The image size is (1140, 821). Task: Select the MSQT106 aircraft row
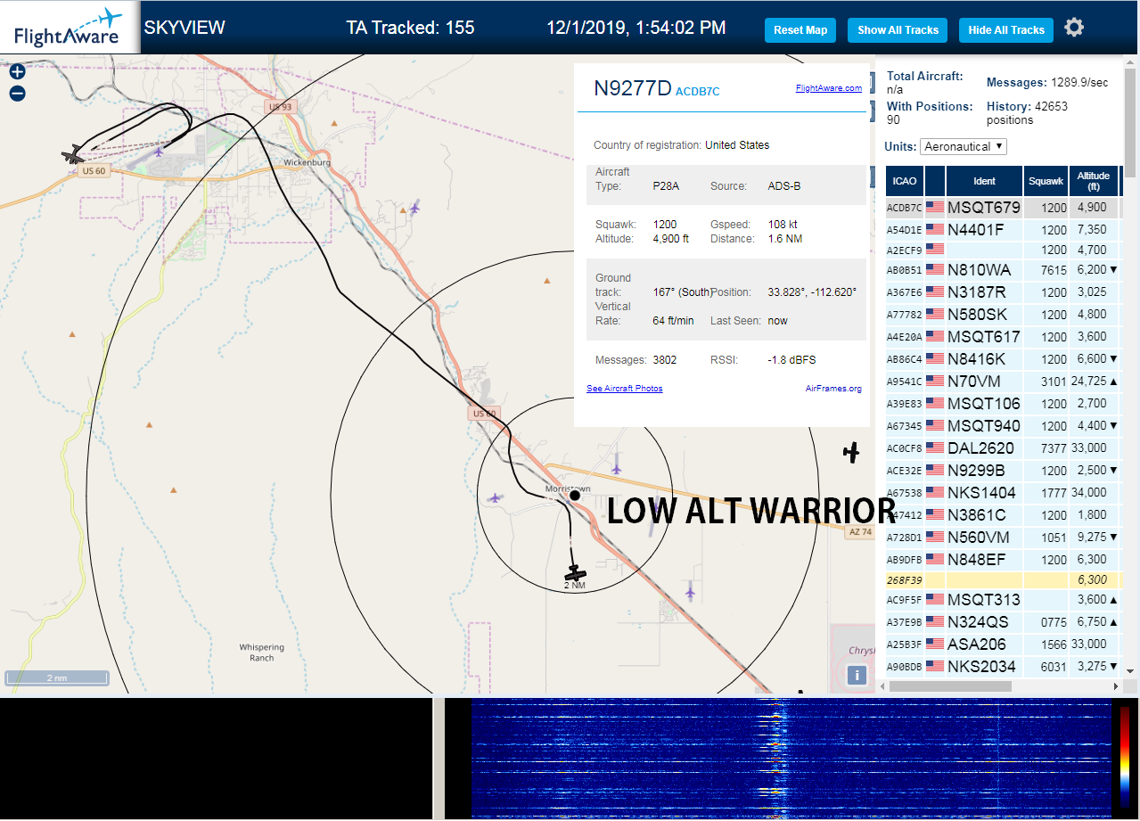1002,403
